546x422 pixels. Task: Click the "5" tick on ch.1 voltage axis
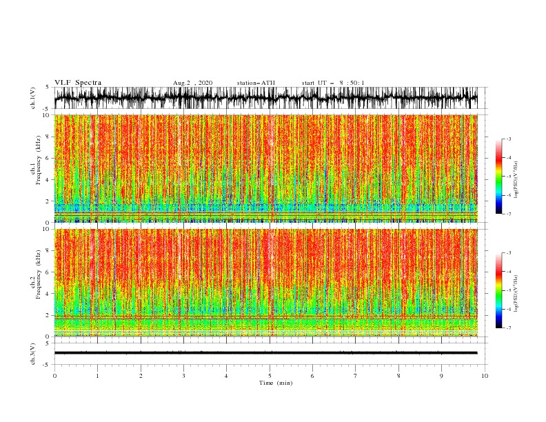(48, 87)
